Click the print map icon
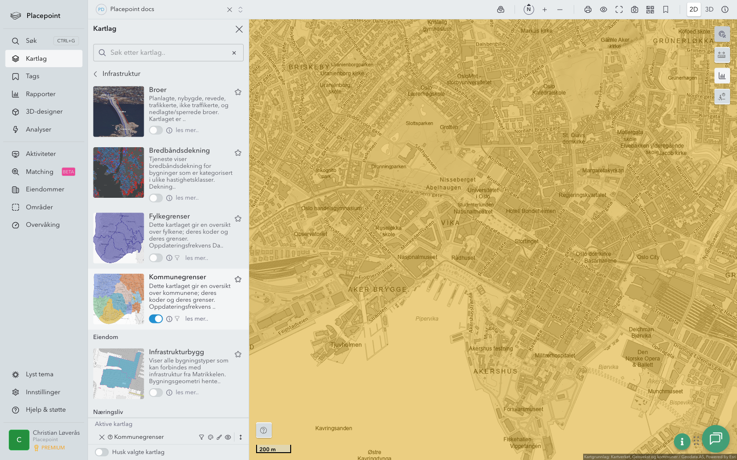737x460 pixels. (588, 10)
